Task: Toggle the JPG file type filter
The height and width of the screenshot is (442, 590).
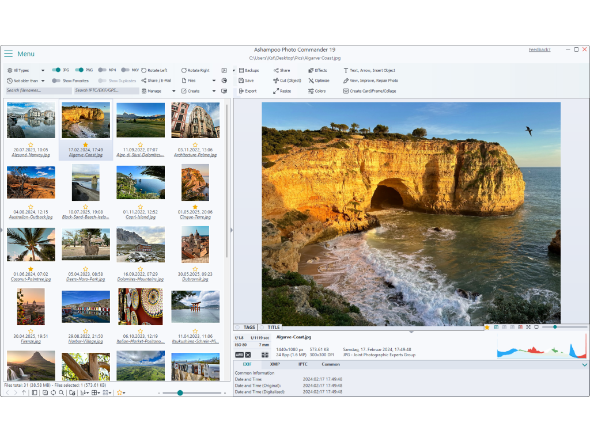Action: click(x=56, y=70)
